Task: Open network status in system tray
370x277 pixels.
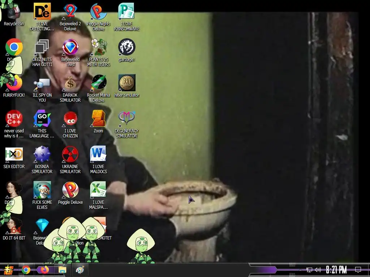Action: tap(309, 270)
